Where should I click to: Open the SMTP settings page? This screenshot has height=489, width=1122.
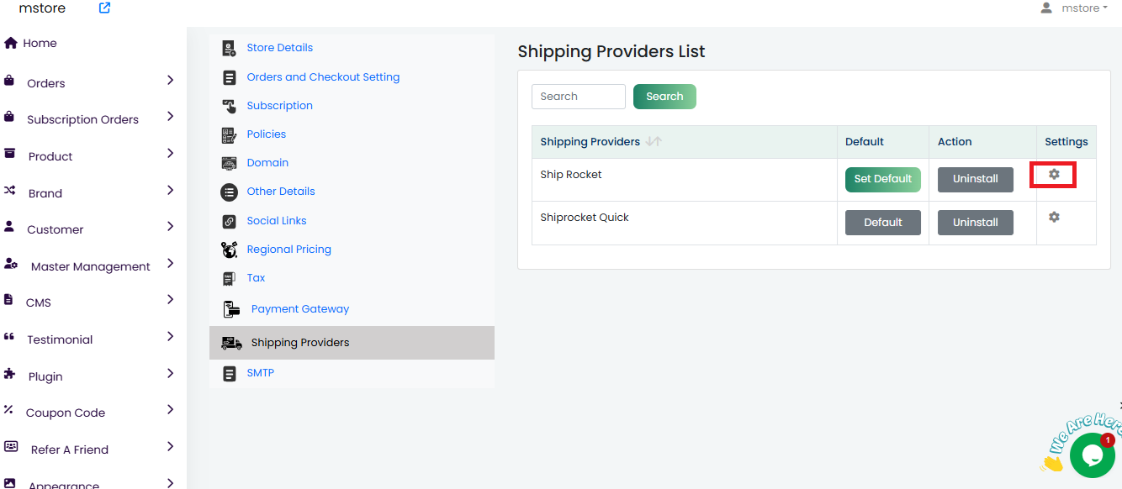[260, 373]
